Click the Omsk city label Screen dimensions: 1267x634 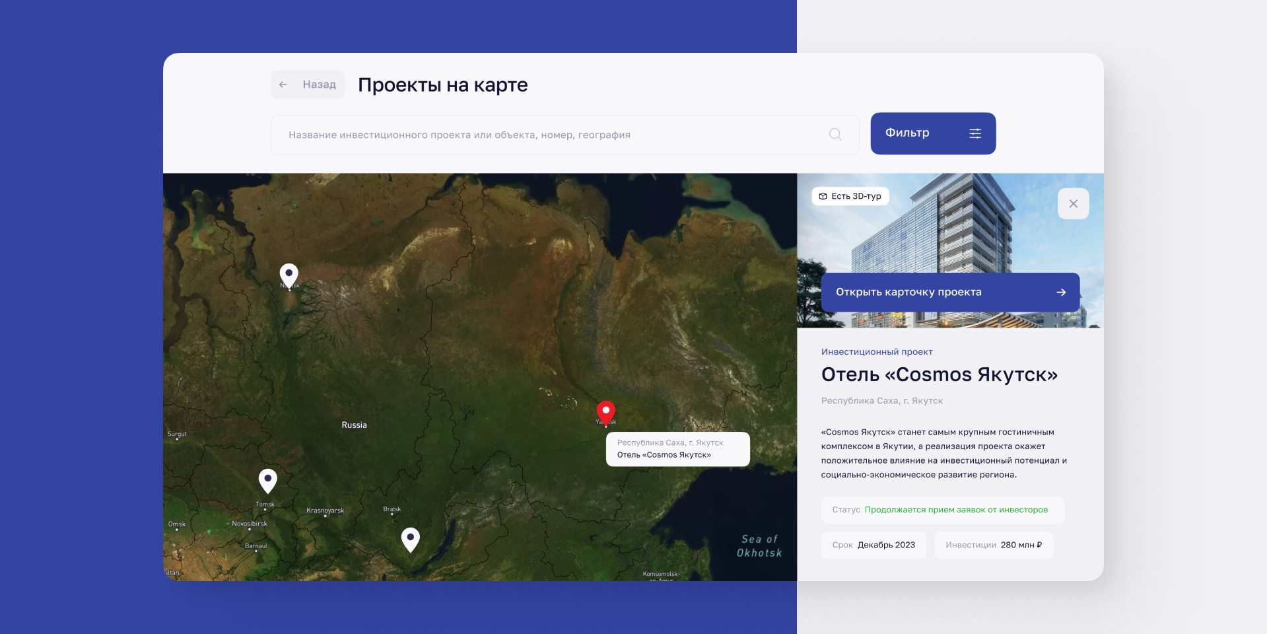point(177,524)
